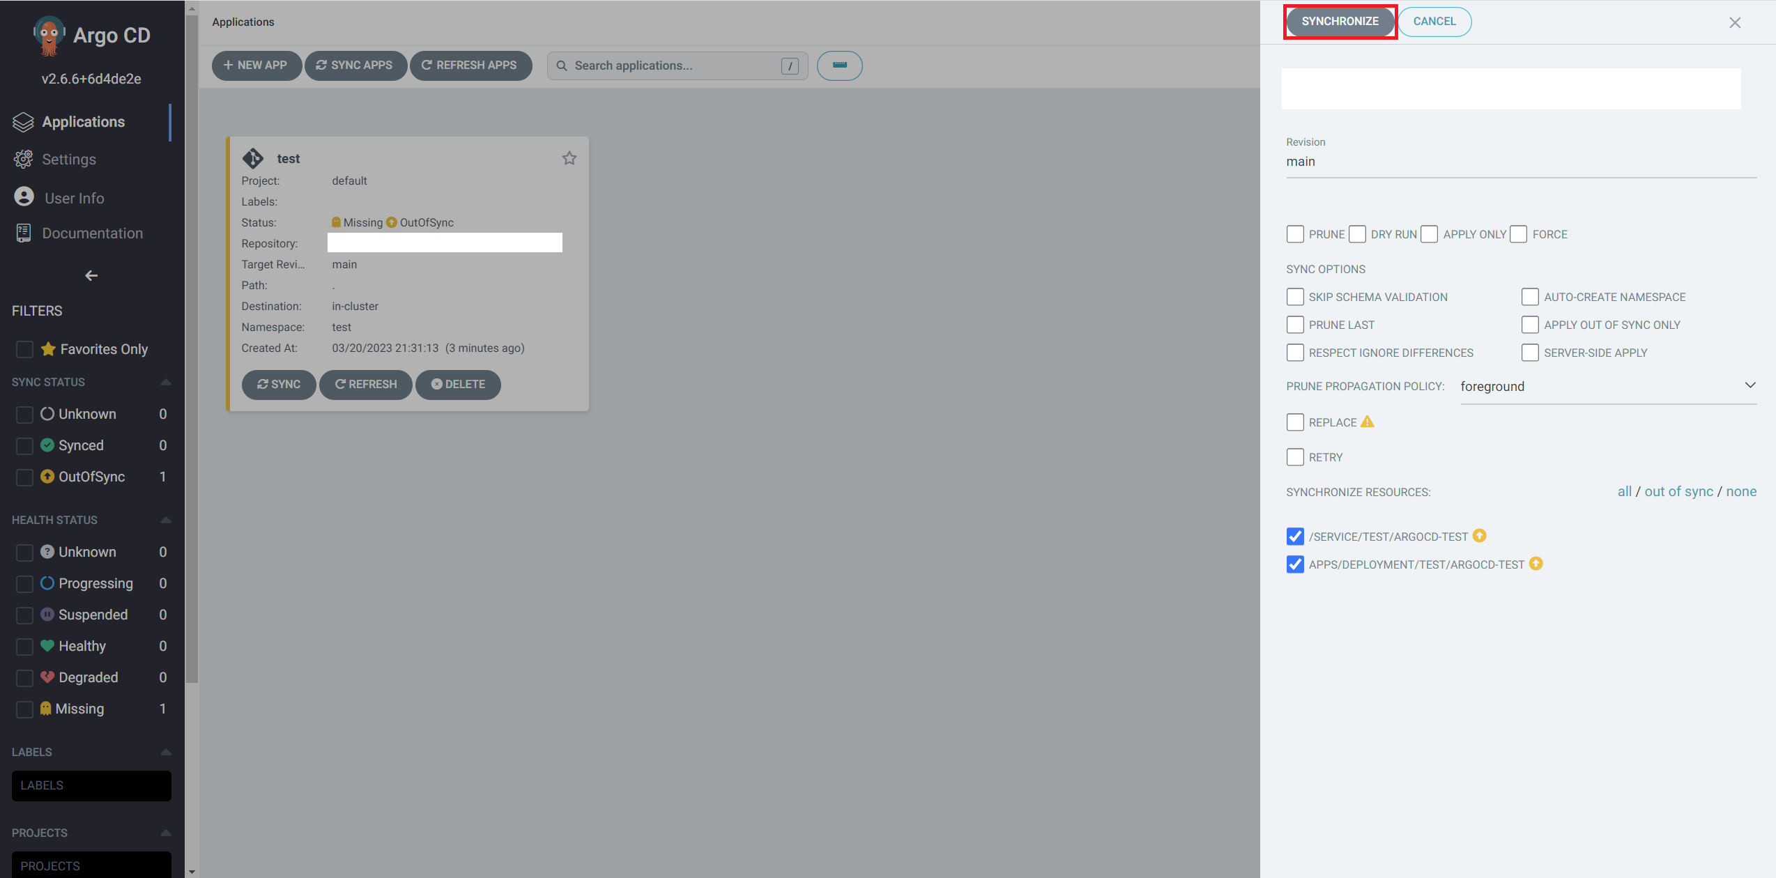This screenshot has height=878, width=1776.
Task: Enable the PRUNE checkbox
Action: (x=1294, y=234)
